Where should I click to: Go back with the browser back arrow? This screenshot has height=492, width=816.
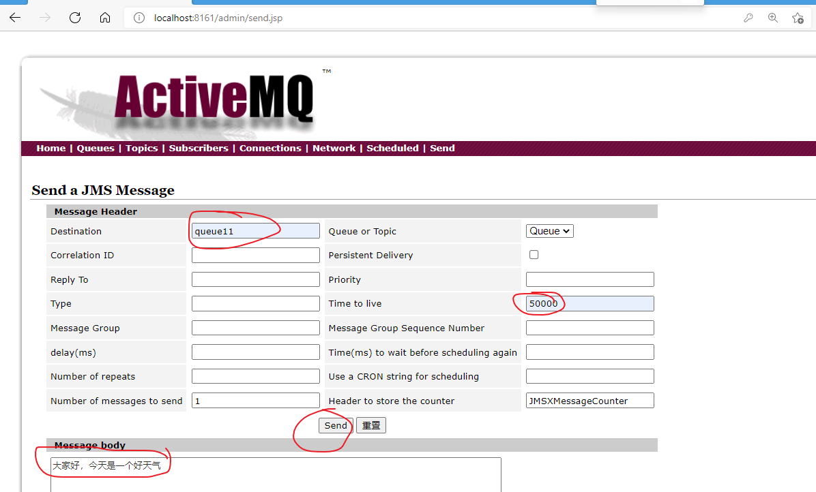tap(15, 18)
